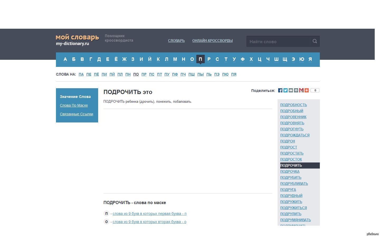The height and width of the screenshot is (237, 380).
Task: Open words starting with ПЯ
Action: click(x=234, y=74)
